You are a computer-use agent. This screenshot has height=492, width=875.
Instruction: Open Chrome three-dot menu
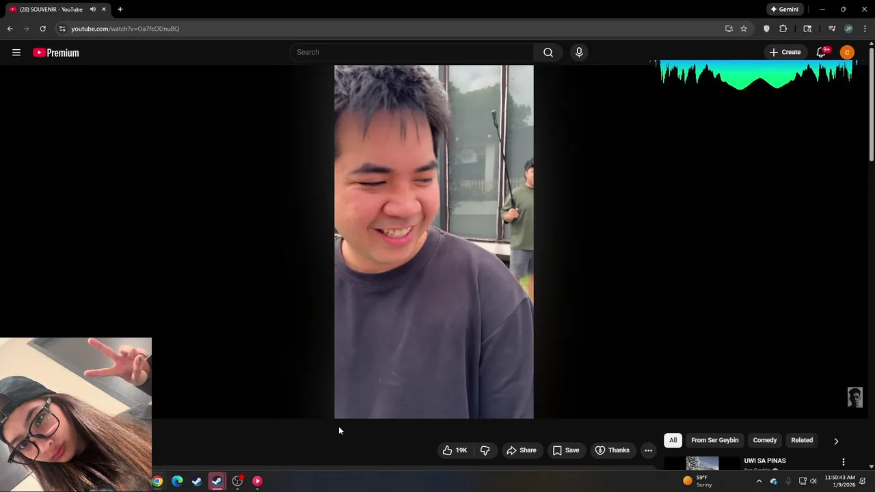(865, 29)
